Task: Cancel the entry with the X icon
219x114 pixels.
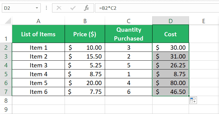Action: [x=59, y=8]
